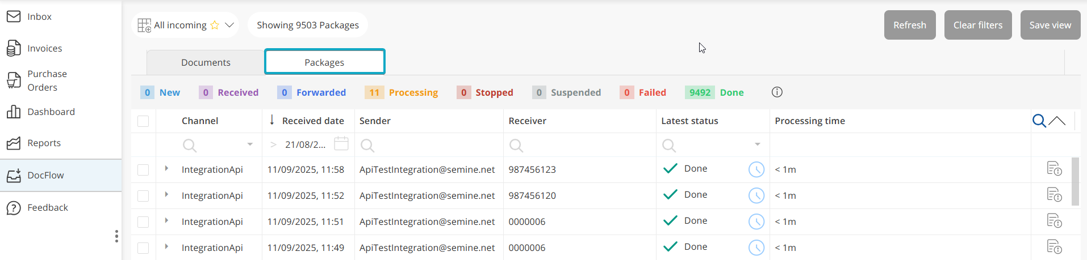Open the Latest status filter dropdown
The width and height of the screenshot is (1087, 260).
pos(757,144)
